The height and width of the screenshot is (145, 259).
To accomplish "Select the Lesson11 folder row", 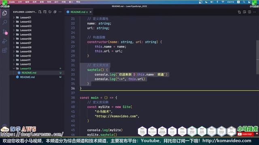I will [37, 60].
